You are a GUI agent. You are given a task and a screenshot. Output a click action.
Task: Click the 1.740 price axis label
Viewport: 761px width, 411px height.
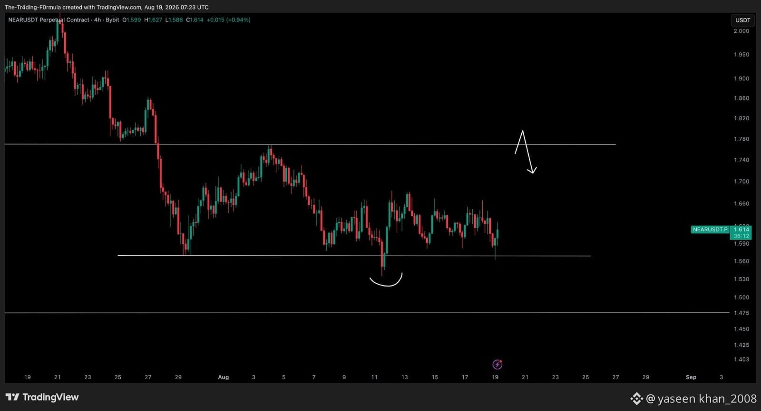tap(741, 160)
